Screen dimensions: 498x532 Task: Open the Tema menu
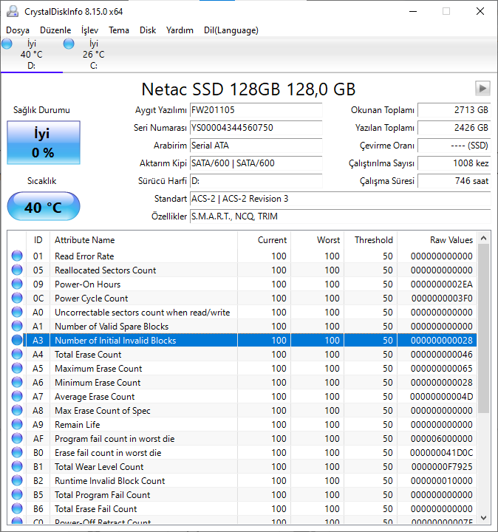coord(119,30)
